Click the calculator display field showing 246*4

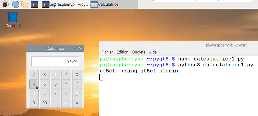point(55,61)
